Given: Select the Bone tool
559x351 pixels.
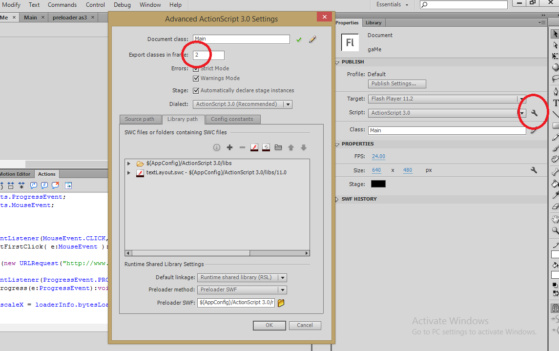Looking at the screenshot, I should pos(555,172).
